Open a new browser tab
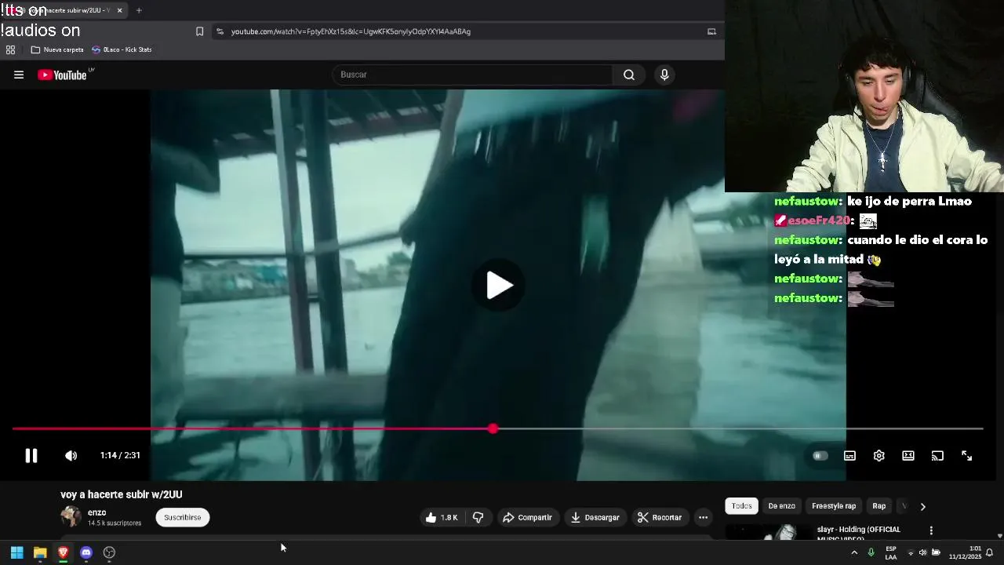This screenshot has height=565, width=1004. 139,10
